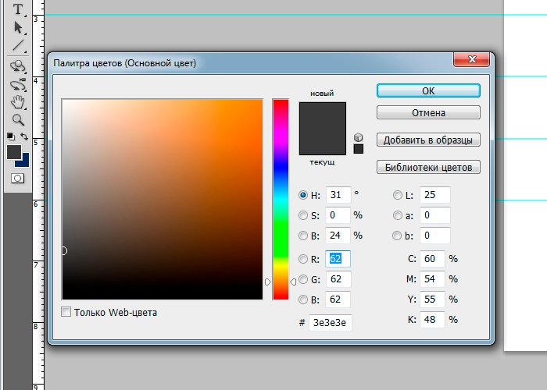Select the 3D Camera Rotate tool
547x390 pixels.
(18, 84)
